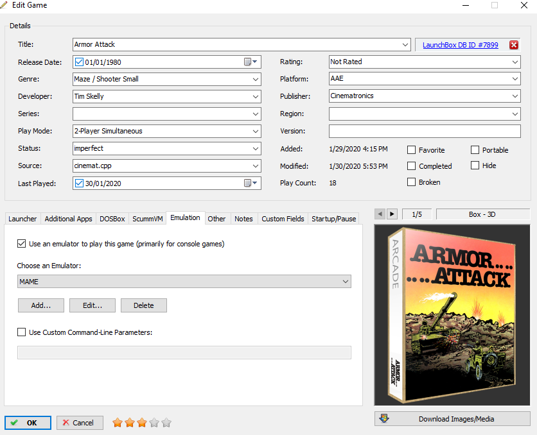Open the Genre dropdown
Screen dimensions: 537x435
[x=256, y=80]
